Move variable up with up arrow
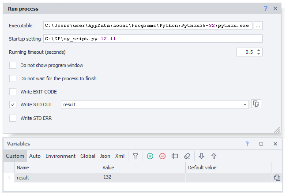286x194 pixels. [x=214, y=156]
